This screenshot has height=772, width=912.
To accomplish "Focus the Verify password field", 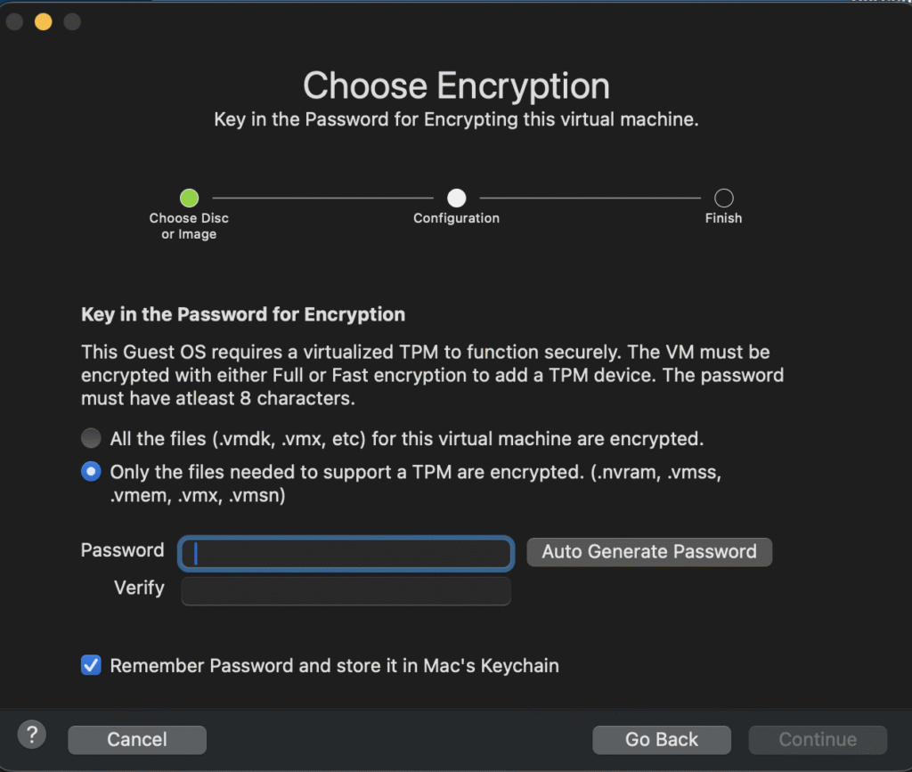I will click(x=346, y=591).
